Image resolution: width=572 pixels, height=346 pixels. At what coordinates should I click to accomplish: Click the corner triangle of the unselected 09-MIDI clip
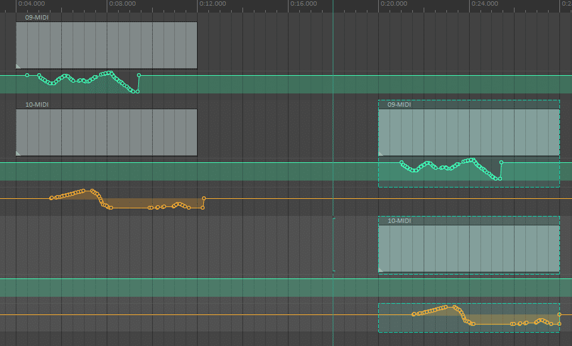click(x=18, y=66)
